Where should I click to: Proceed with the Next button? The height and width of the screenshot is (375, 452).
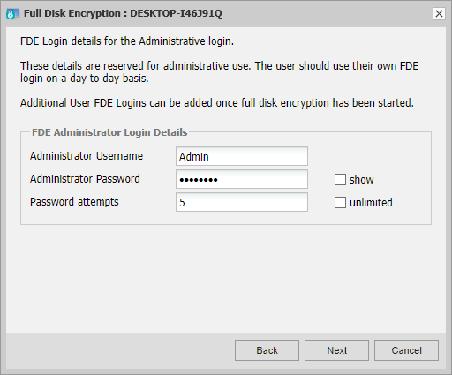pyautogui.click(x=336, y=350)
